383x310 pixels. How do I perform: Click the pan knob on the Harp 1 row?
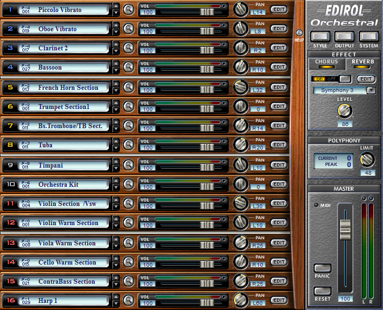pos(241,300)
